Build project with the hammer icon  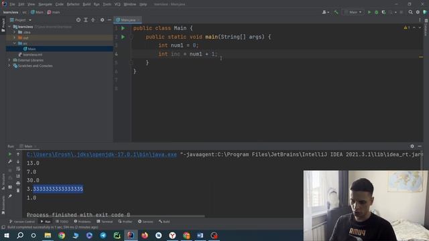[x=336, y=12]
